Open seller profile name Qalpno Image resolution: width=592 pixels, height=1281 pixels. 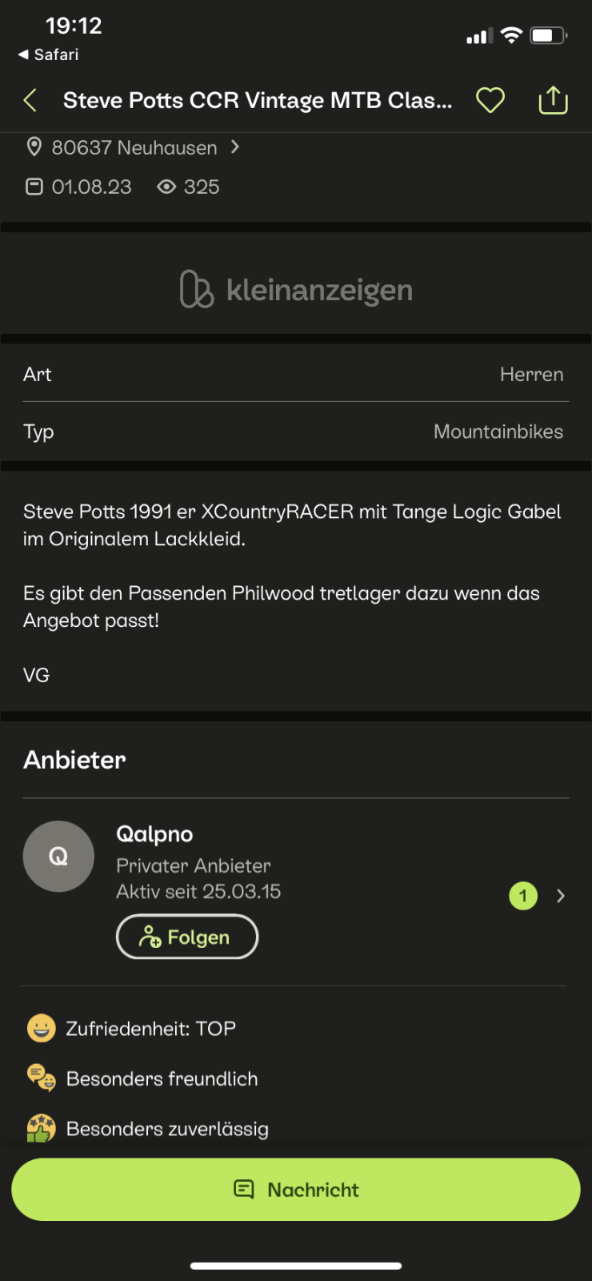coord(154,834)
